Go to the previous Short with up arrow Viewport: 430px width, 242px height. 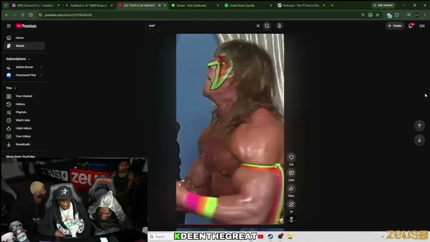(419, 126)
